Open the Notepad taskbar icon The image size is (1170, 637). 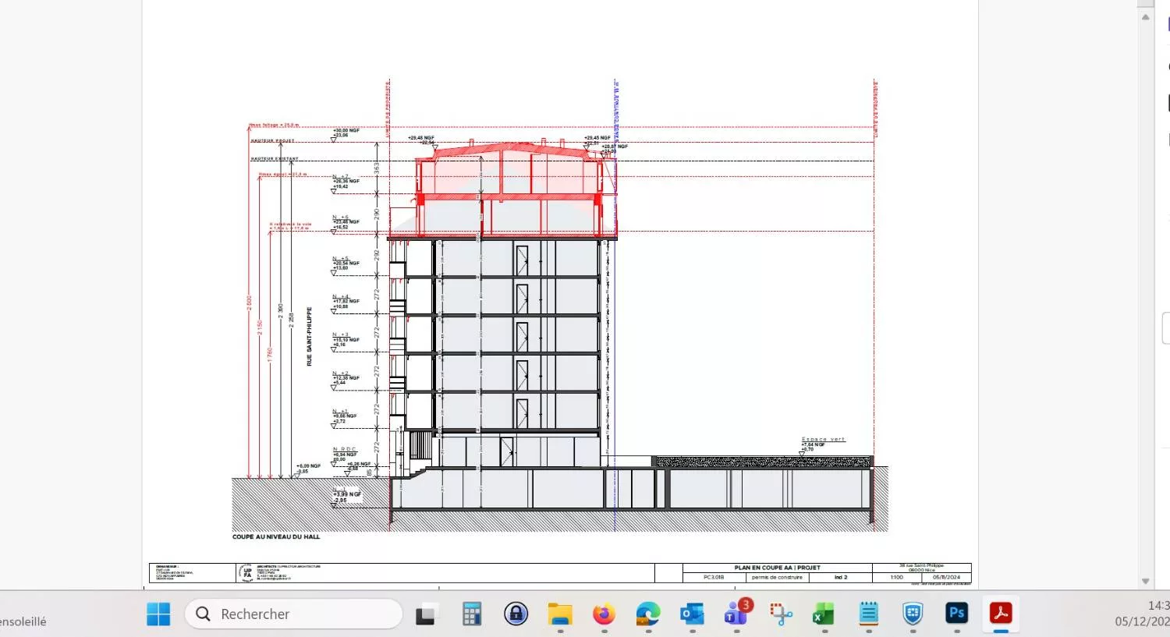click(868, 614)
